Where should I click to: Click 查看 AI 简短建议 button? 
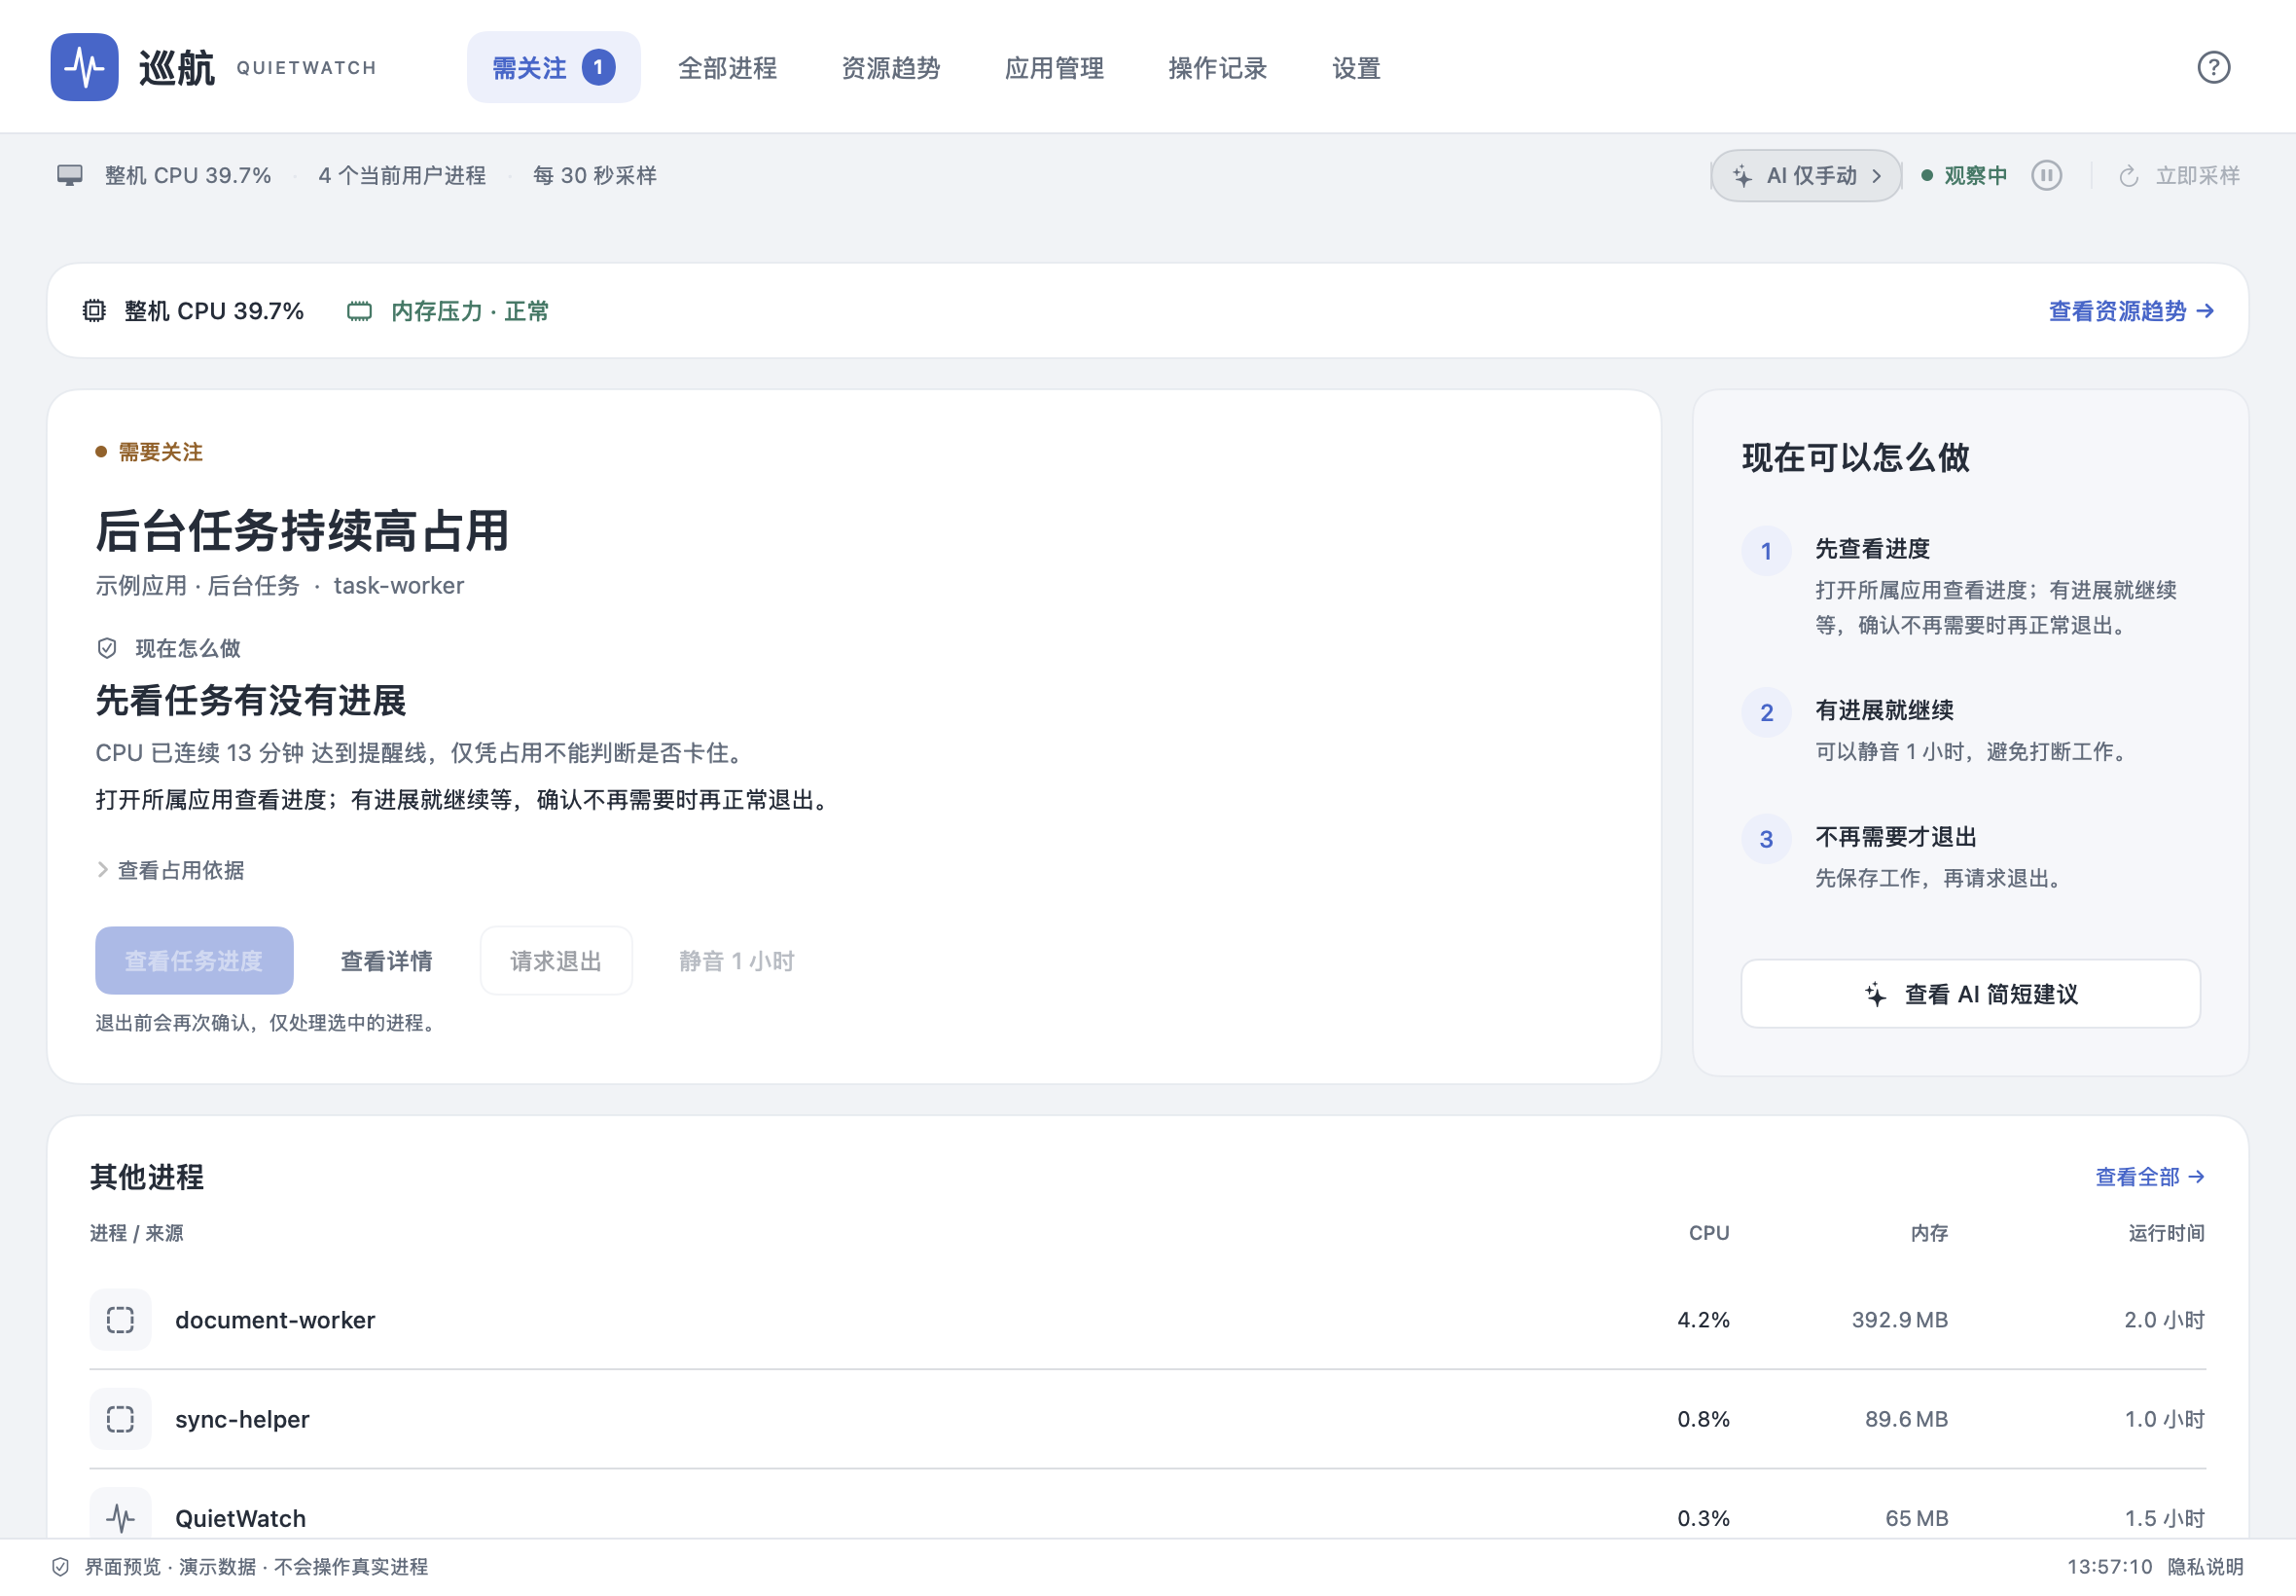tap(1970, 994)
